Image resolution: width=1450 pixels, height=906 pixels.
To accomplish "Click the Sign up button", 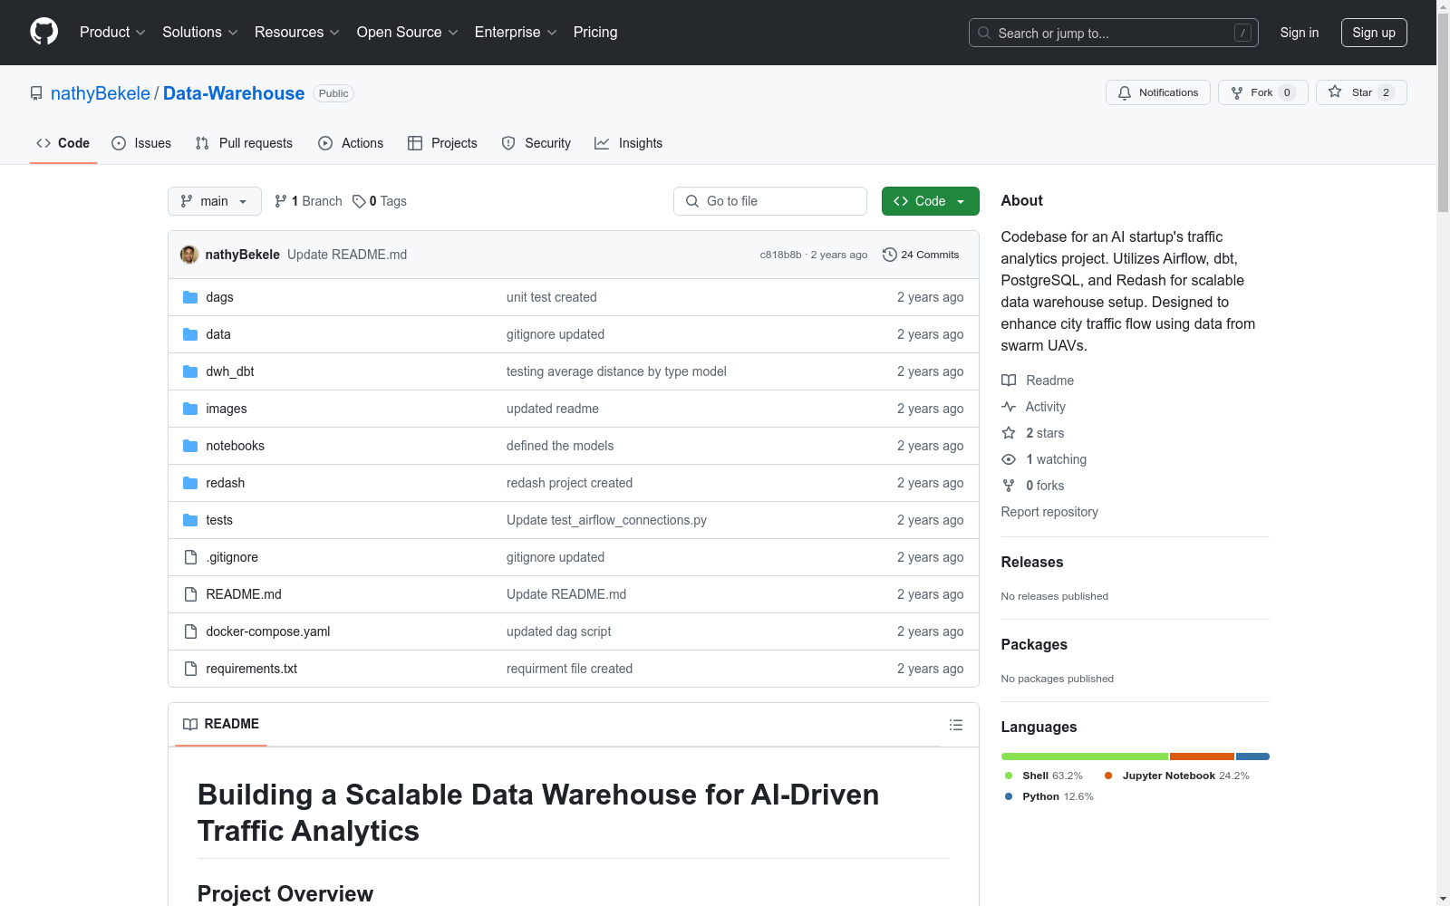I will (1374, 33).
